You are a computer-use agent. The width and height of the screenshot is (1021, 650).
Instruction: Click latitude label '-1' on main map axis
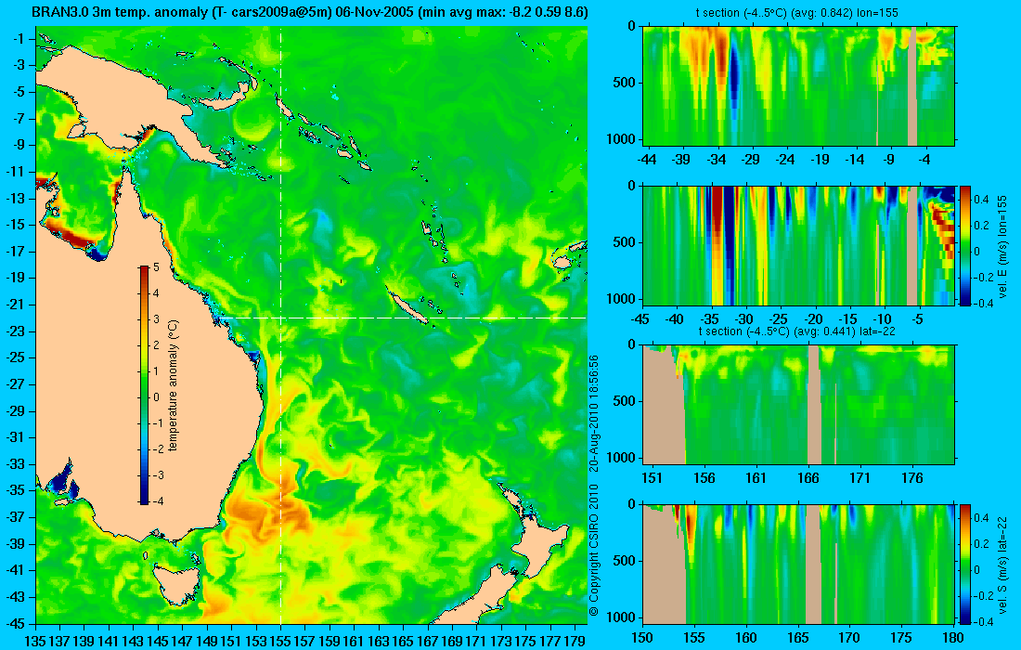pos(18,38)
